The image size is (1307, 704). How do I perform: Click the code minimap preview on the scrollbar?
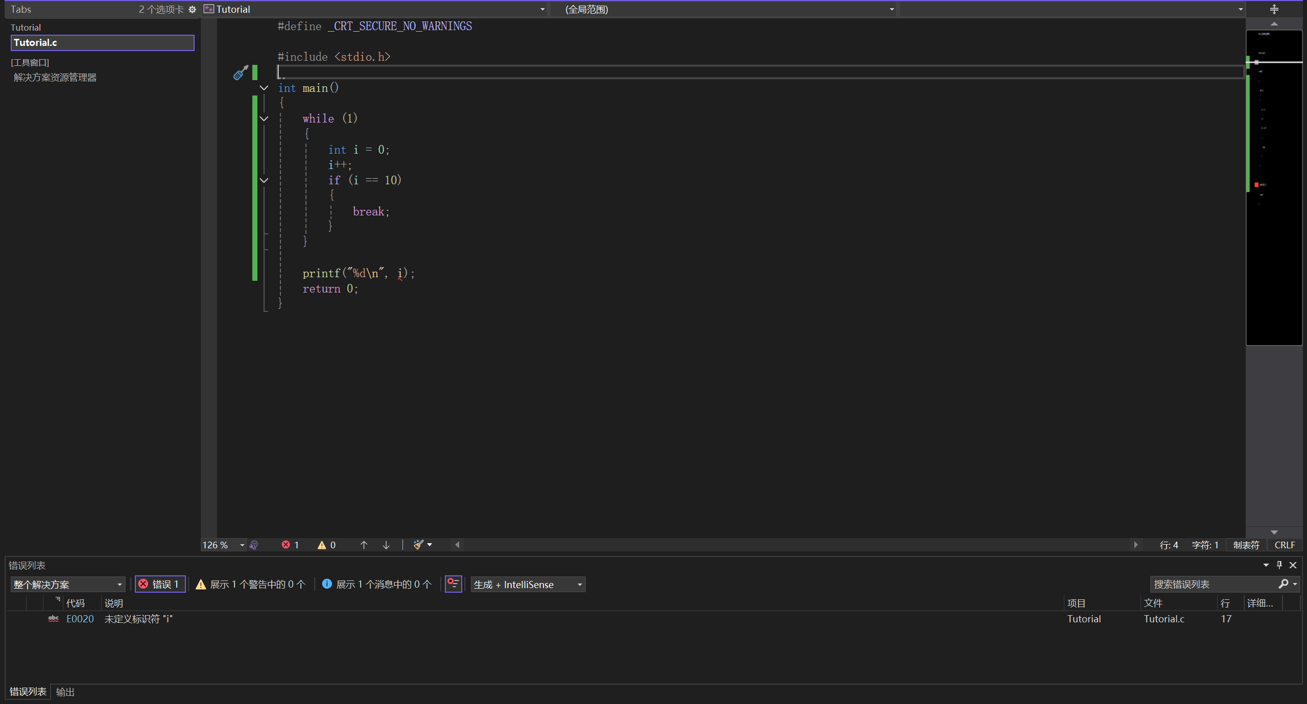pos(1274,188)
